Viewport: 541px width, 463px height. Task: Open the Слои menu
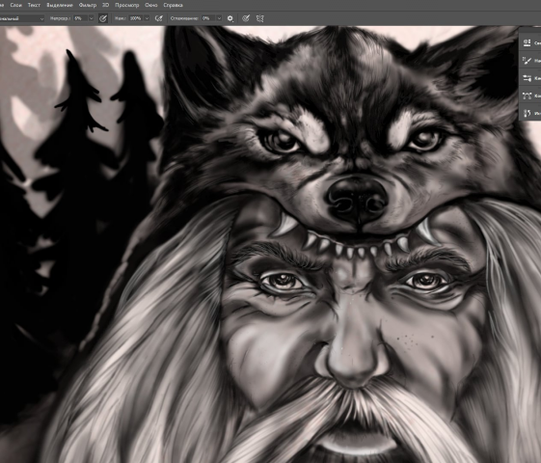(x=15, y=5)
